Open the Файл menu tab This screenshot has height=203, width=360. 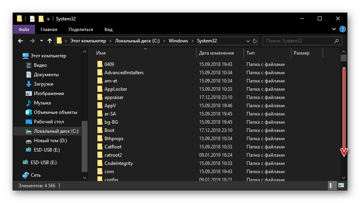[24, 29]
